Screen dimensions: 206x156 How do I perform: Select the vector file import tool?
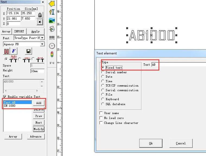[x=52, y=29]
